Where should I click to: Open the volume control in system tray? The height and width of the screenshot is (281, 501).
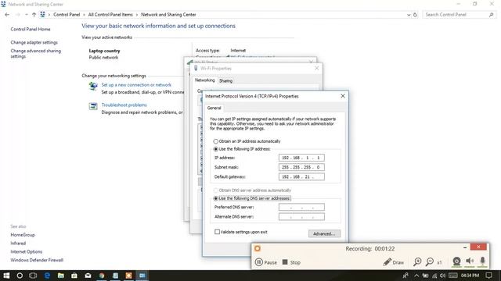click(x=442, y=276)
